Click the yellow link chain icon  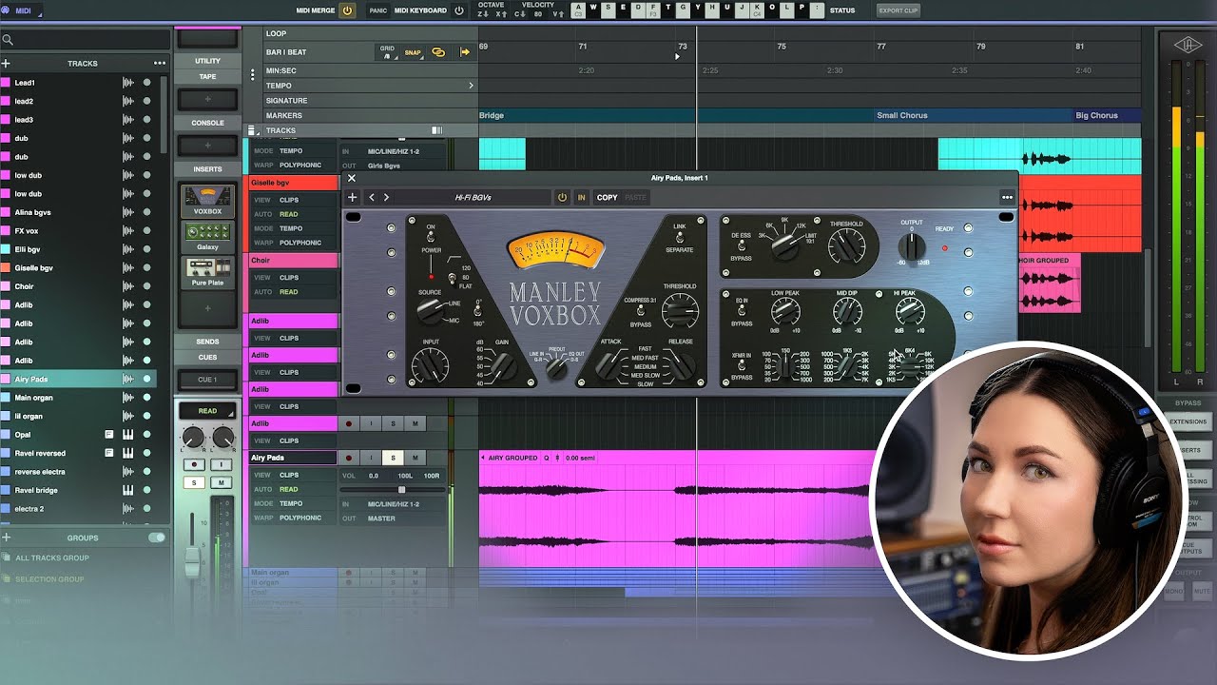point(438,52)
